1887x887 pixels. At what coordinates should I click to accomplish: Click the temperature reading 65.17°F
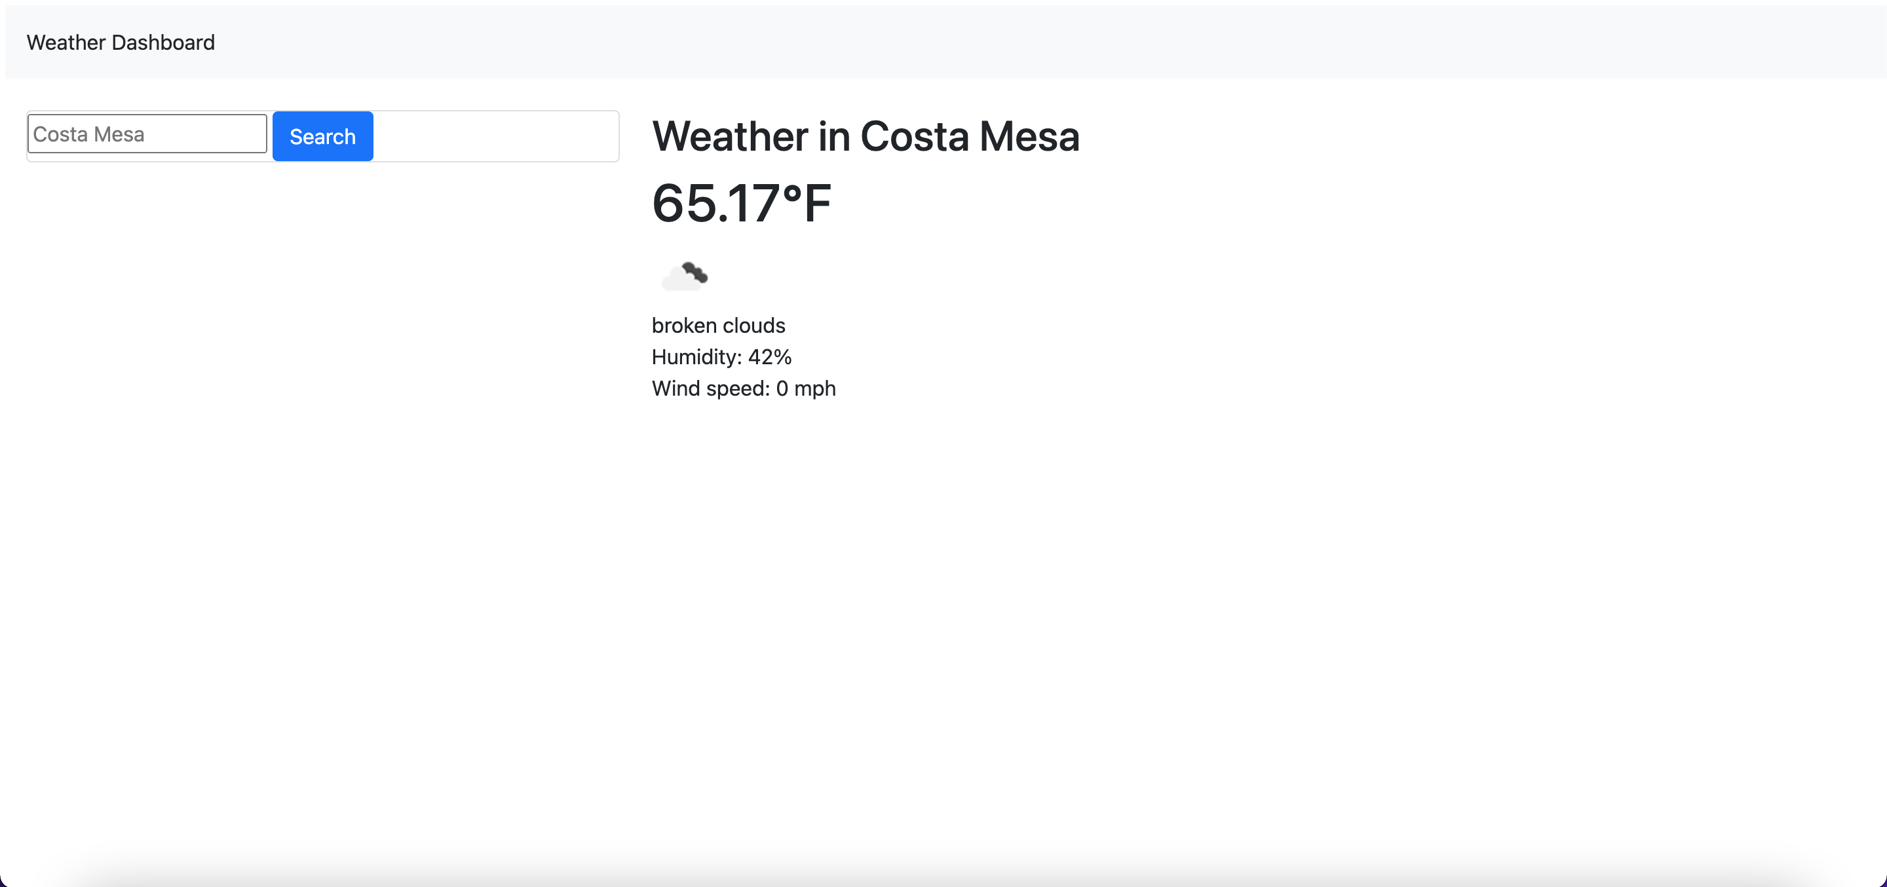[x=741, y=203]
